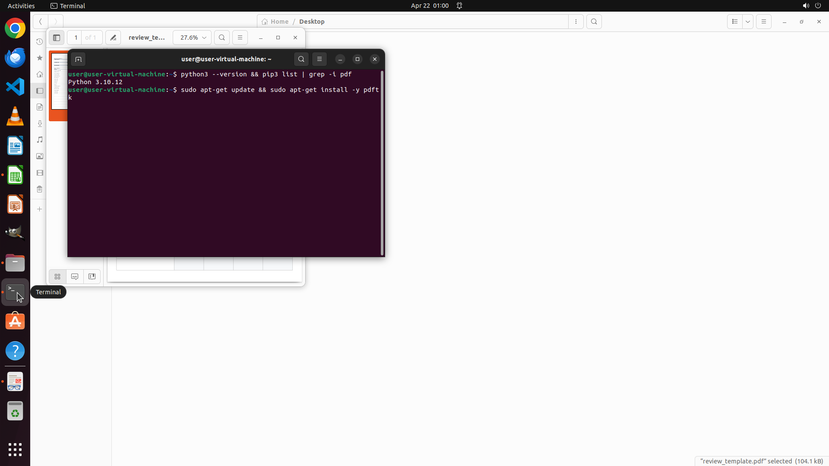Screen dimensions: 829x466
Task: Click the page number input field
Action: click(x=76, y=38)
